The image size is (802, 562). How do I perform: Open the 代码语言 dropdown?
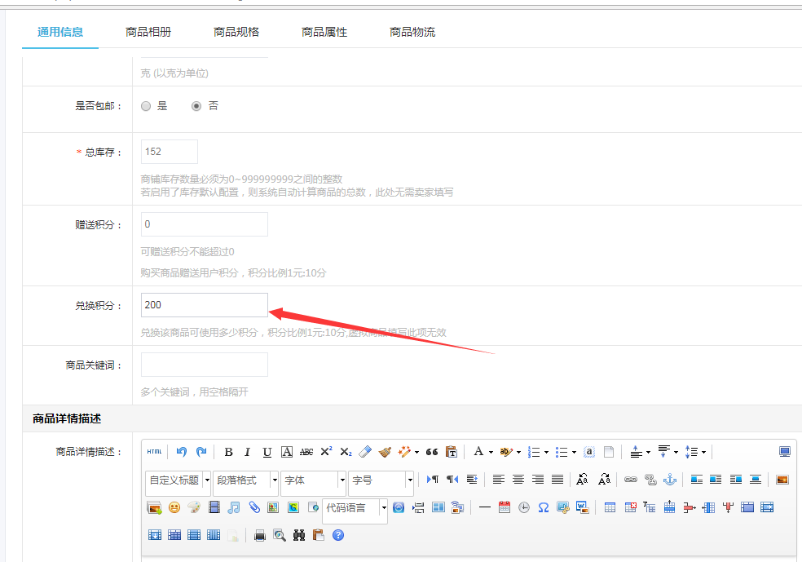[355, 508]
